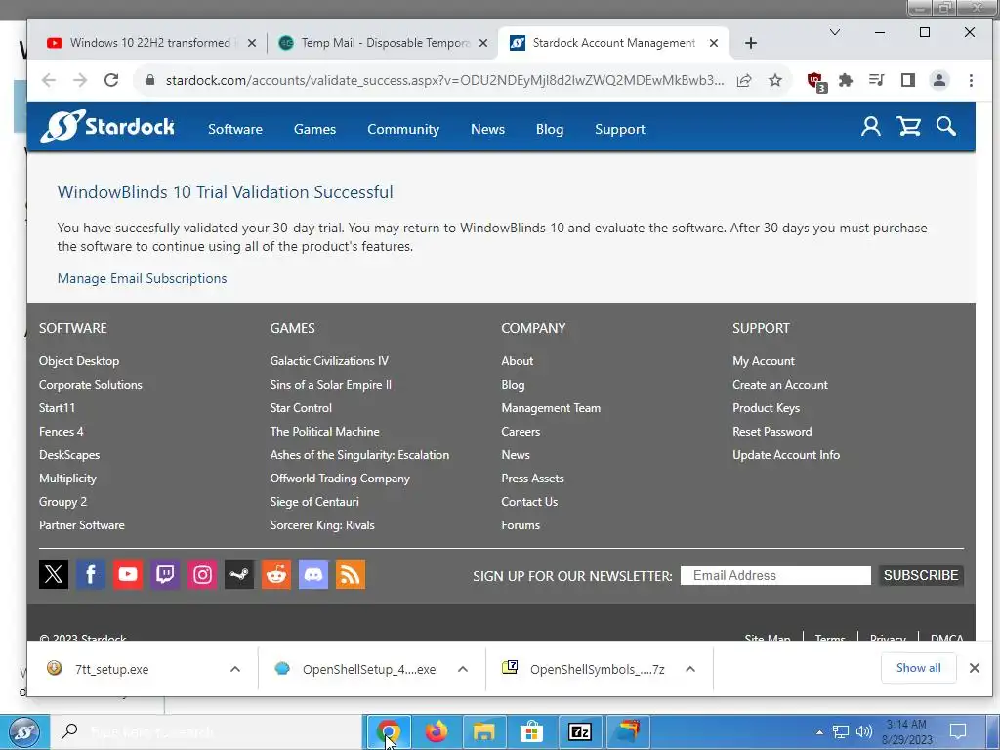
Task: Open the Reset Password link
Action: point(772,432)
